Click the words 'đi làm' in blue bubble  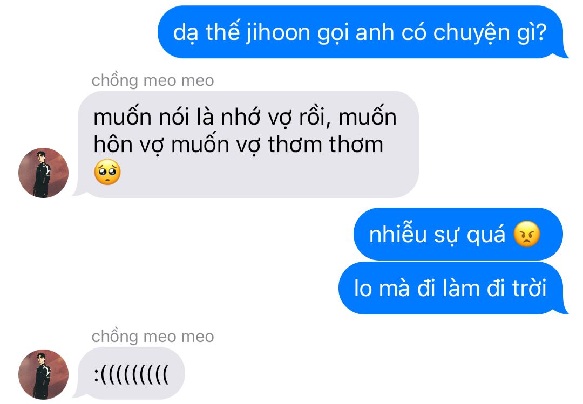(x=449, y=288)
